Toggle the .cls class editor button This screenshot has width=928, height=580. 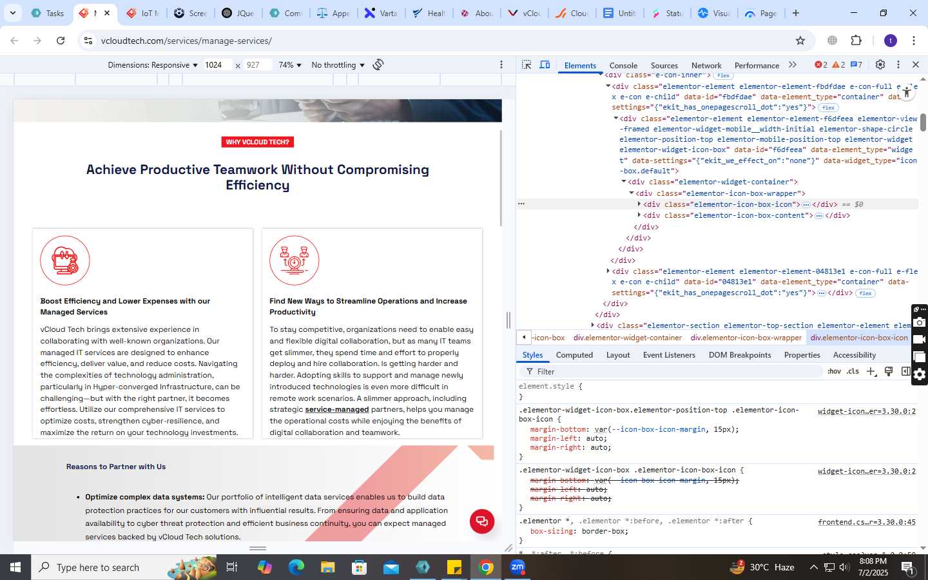853,371
